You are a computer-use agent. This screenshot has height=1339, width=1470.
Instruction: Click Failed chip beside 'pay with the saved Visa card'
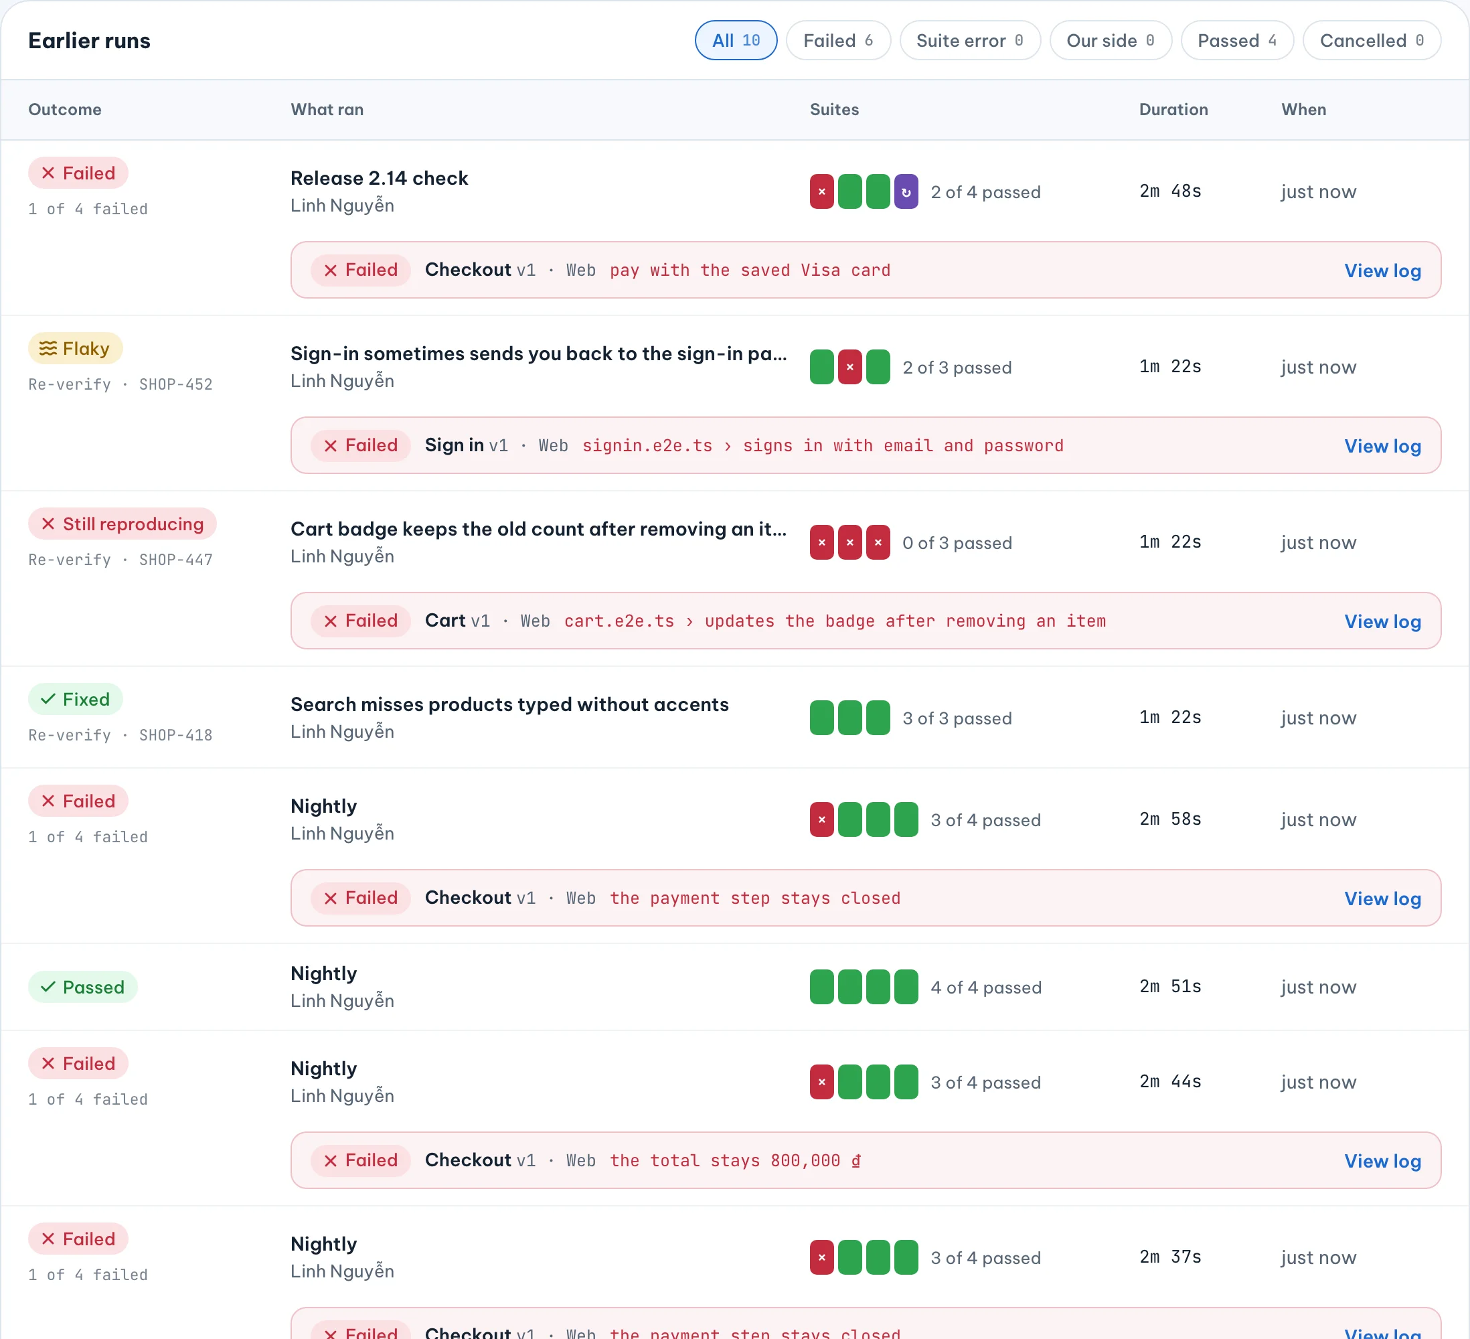[361, 270]
